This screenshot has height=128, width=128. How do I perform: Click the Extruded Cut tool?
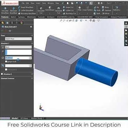coord(41,10)
